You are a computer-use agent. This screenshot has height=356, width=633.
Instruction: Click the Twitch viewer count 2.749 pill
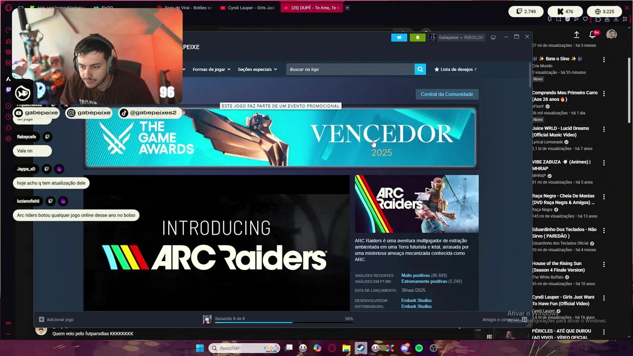[x=526, y=11]
